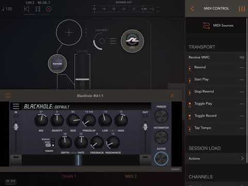The height and width of the screenshot is (186, 248).
Task: Click the Toggle Play MIDI mapping row
Action: point(216,104)
